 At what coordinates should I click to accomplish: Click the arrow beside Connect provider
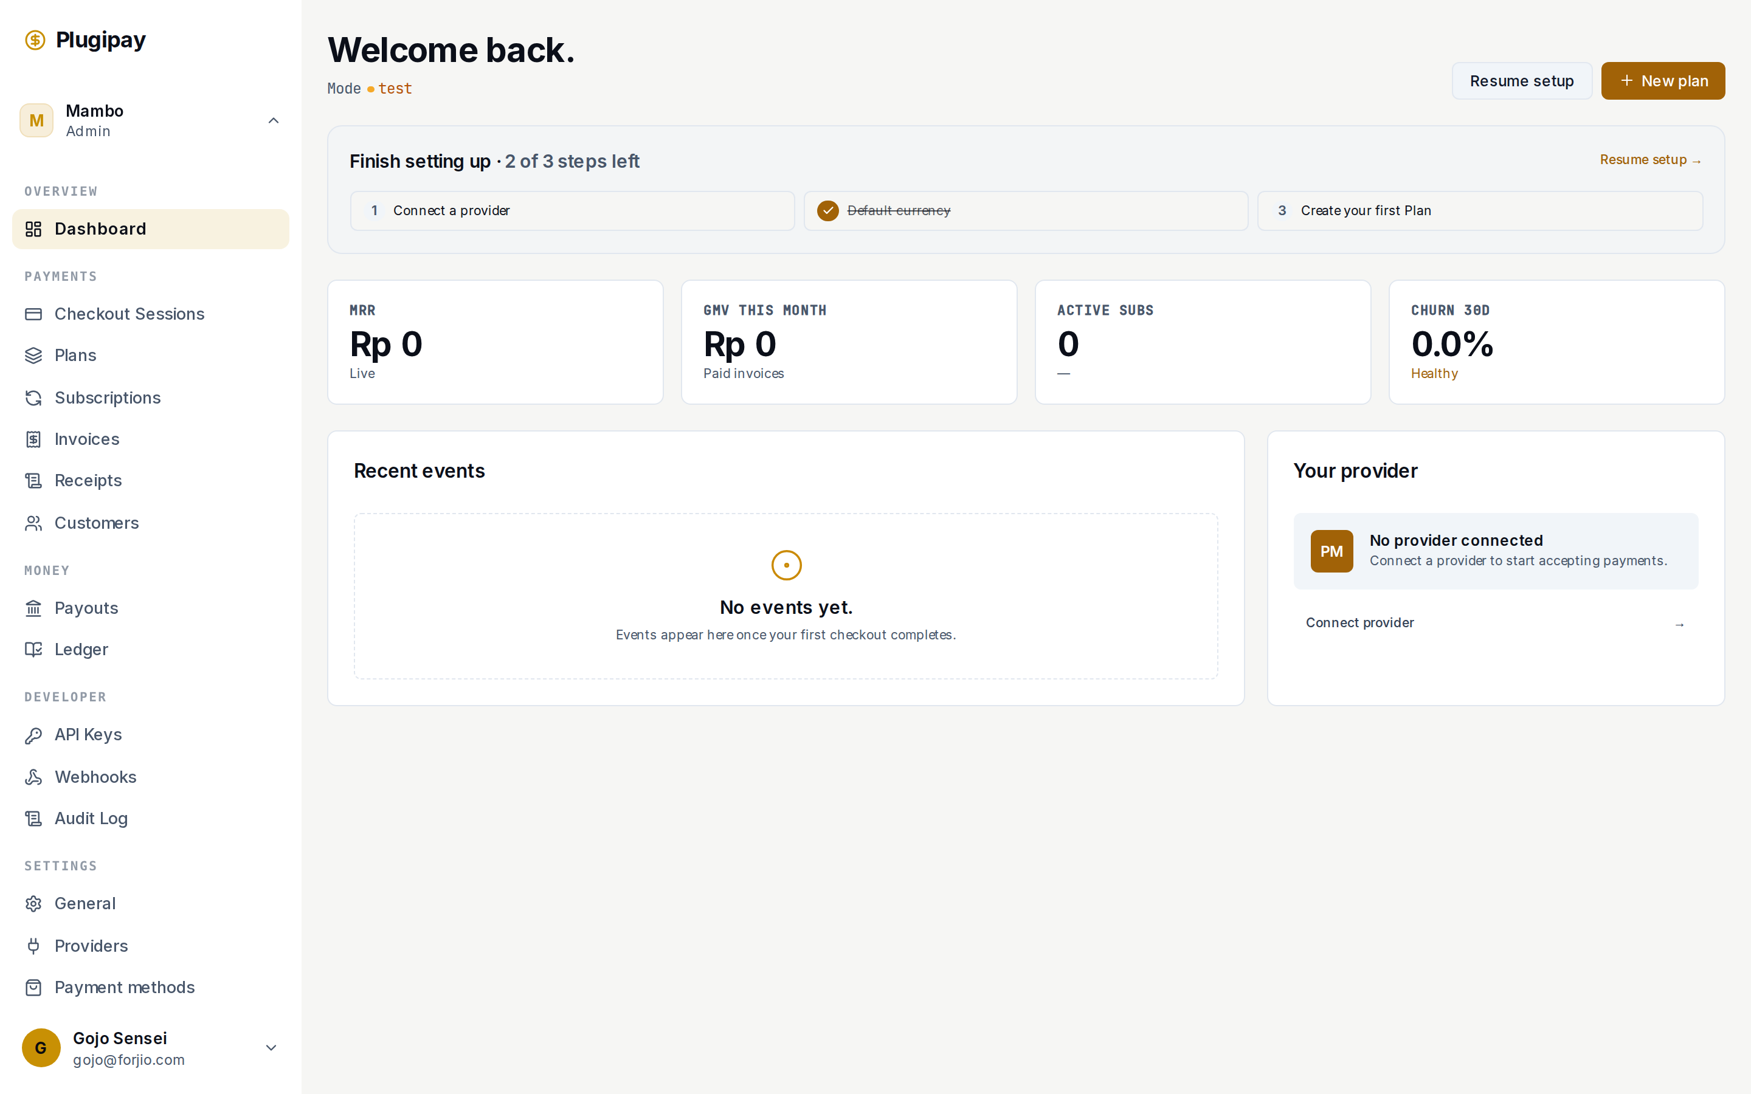pyautogui.click(x=1679, y=624)
